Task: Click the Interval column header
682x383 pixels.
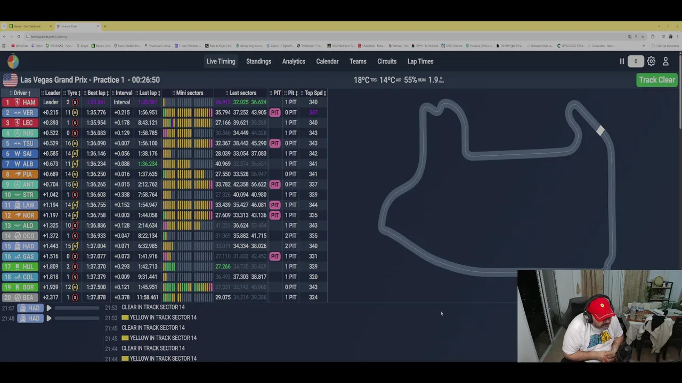Action: point(123,93)
